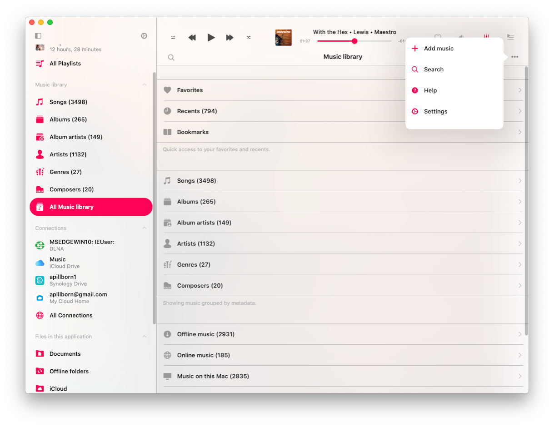Show the up next queue icon

click(510, 37)
